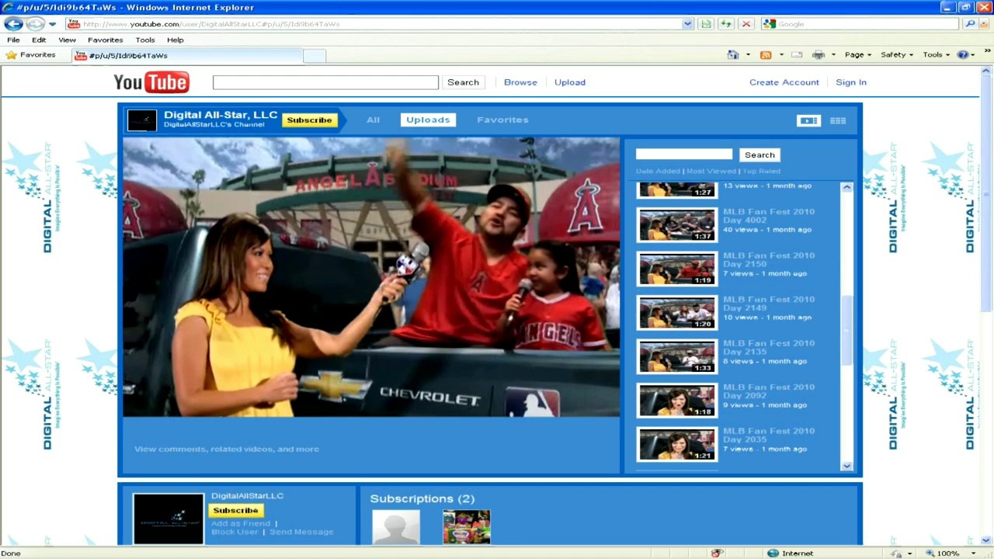Open the Print dropdown arrow
994x559 pixels.
[x=833, y=55]
